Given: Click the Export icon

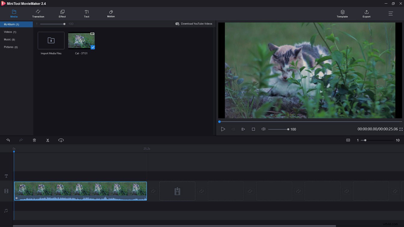Looking at the screenshot, I should [366, 14].
